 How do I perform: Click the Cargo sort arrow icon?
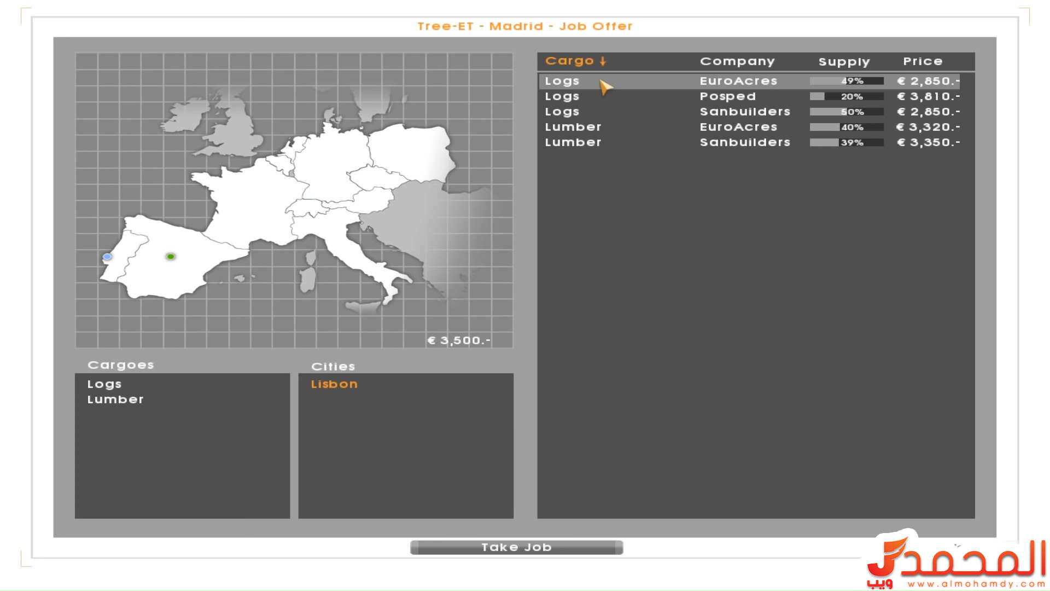(x=603, y=61)
